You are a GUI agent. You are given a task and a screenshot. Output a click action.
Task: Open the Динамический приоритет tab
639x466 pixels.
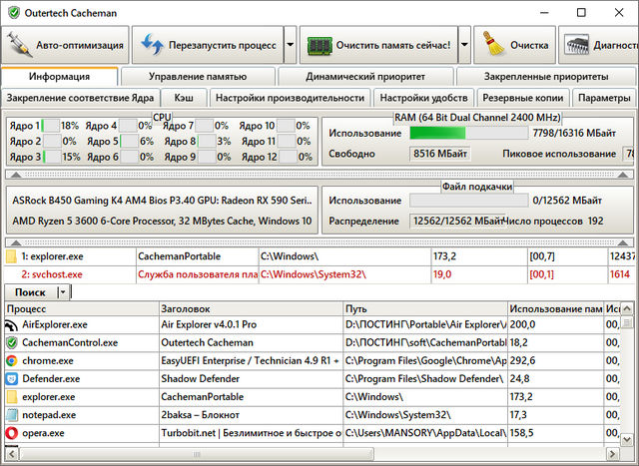(365, 76)
